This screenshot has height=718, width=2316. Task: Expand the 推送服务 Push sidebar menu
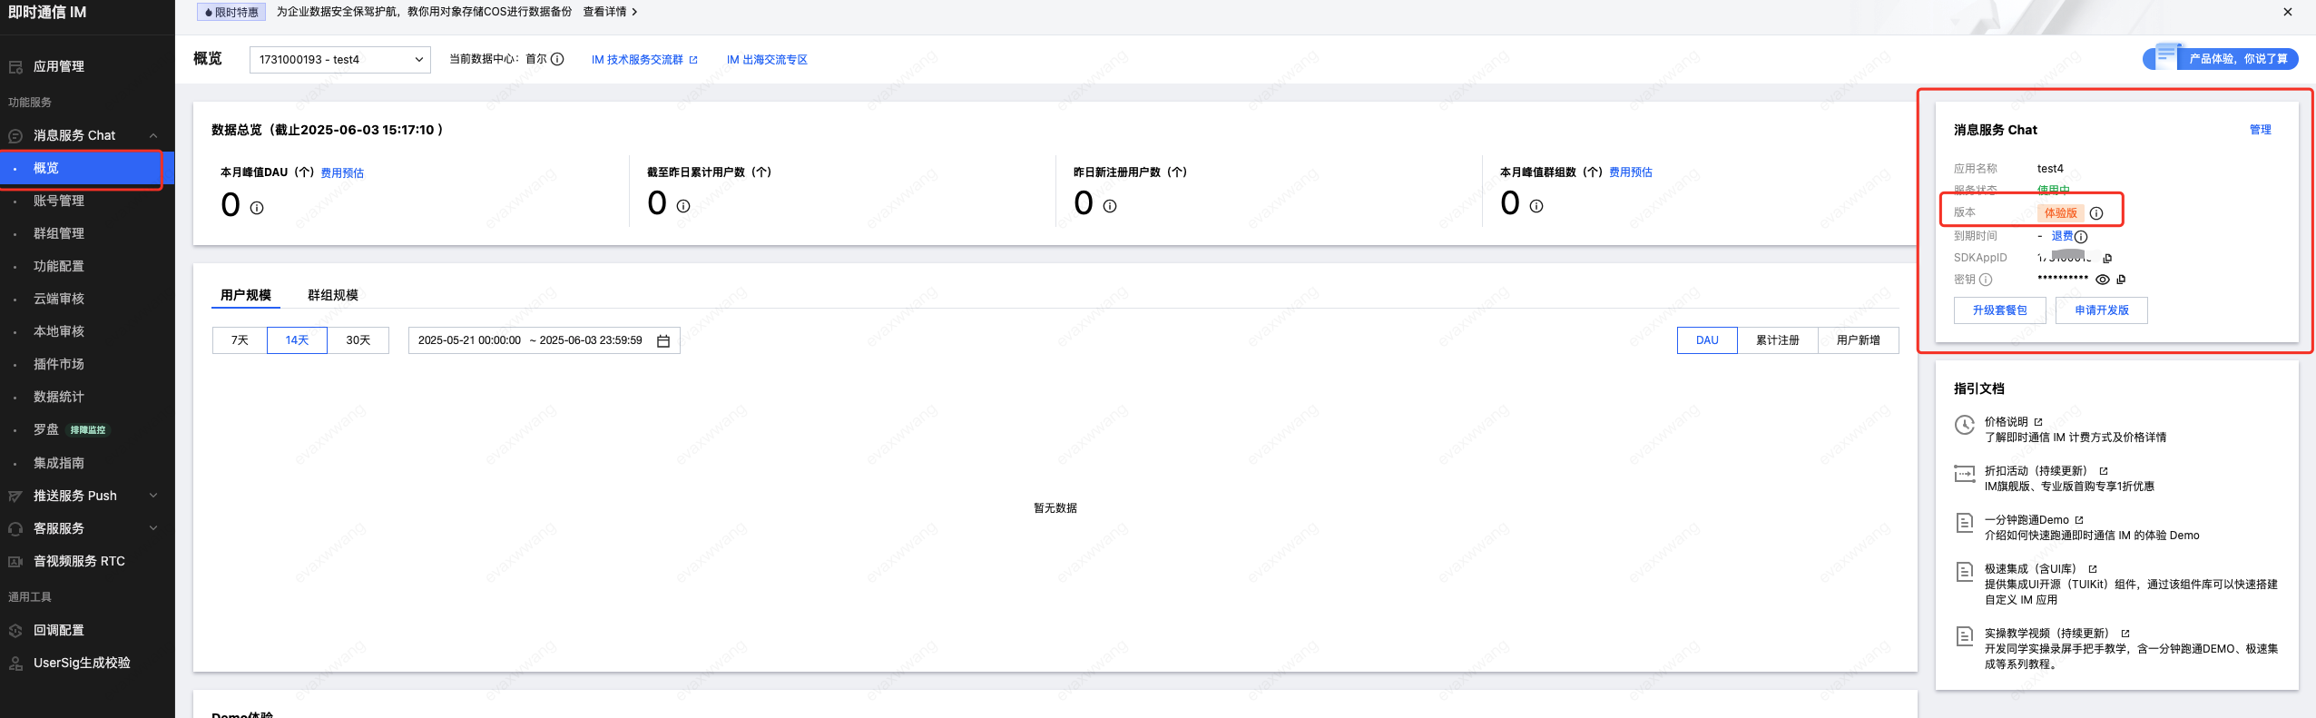87,496
